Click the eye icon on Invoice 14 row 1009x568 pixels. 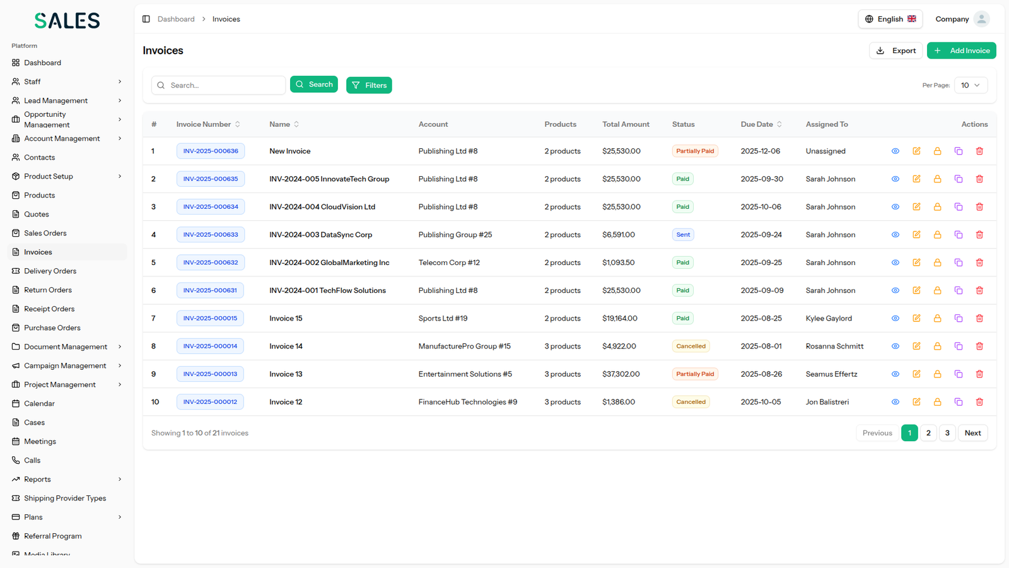(895, 346)
